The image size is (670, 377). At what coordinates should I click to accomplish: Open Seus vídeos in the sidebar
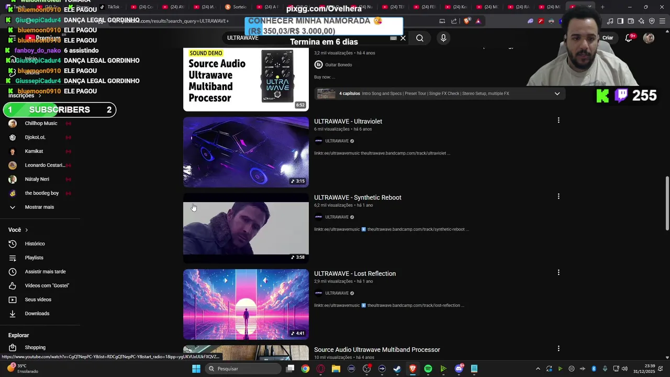[x=38, y=300]
